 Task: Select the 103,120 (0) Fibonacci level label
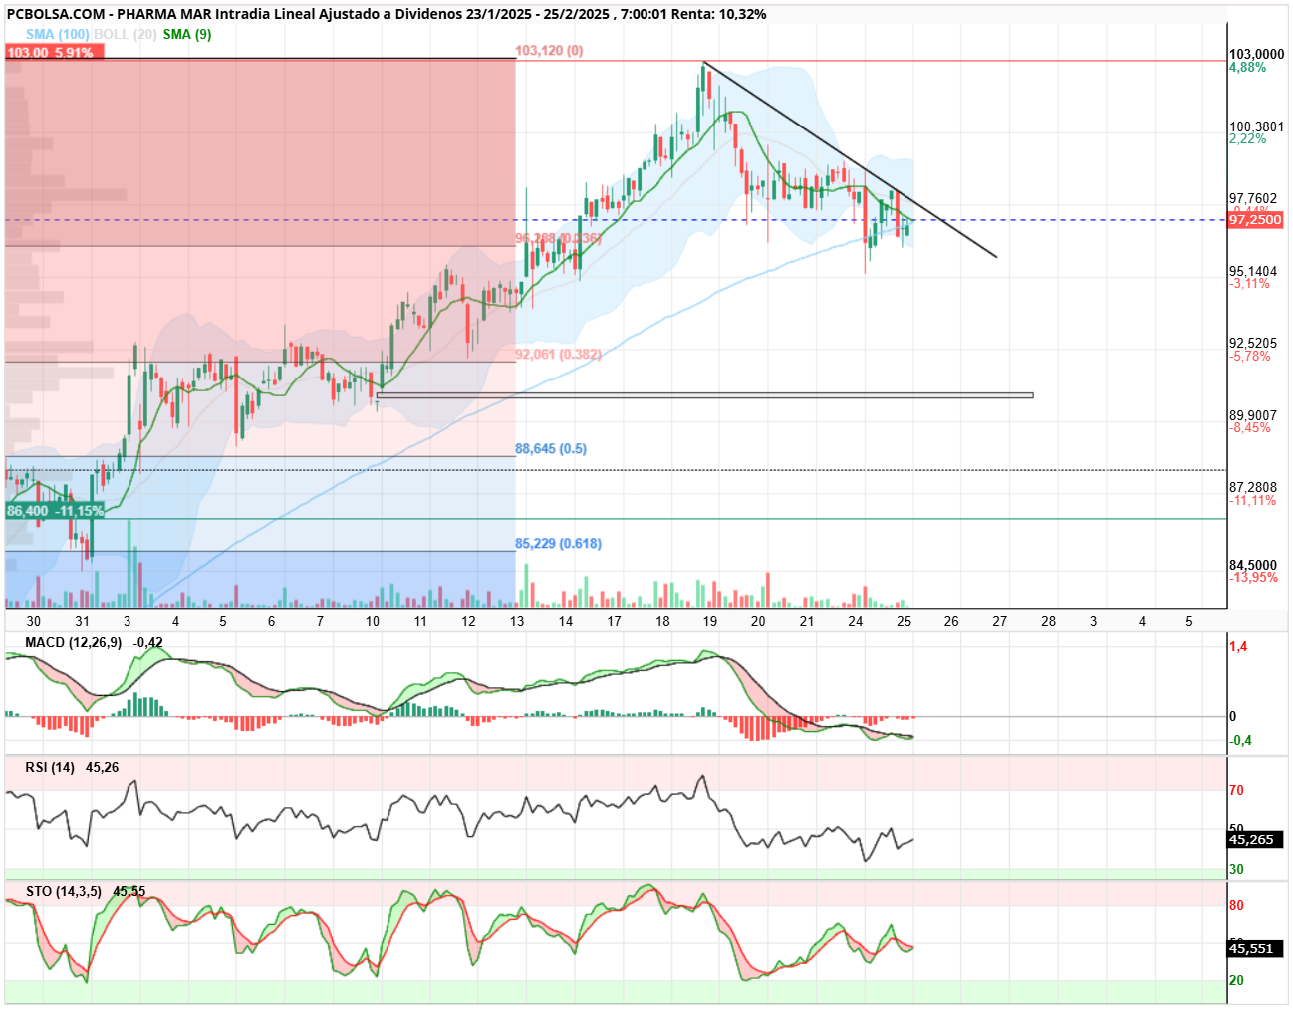click(x=549, y=51)
